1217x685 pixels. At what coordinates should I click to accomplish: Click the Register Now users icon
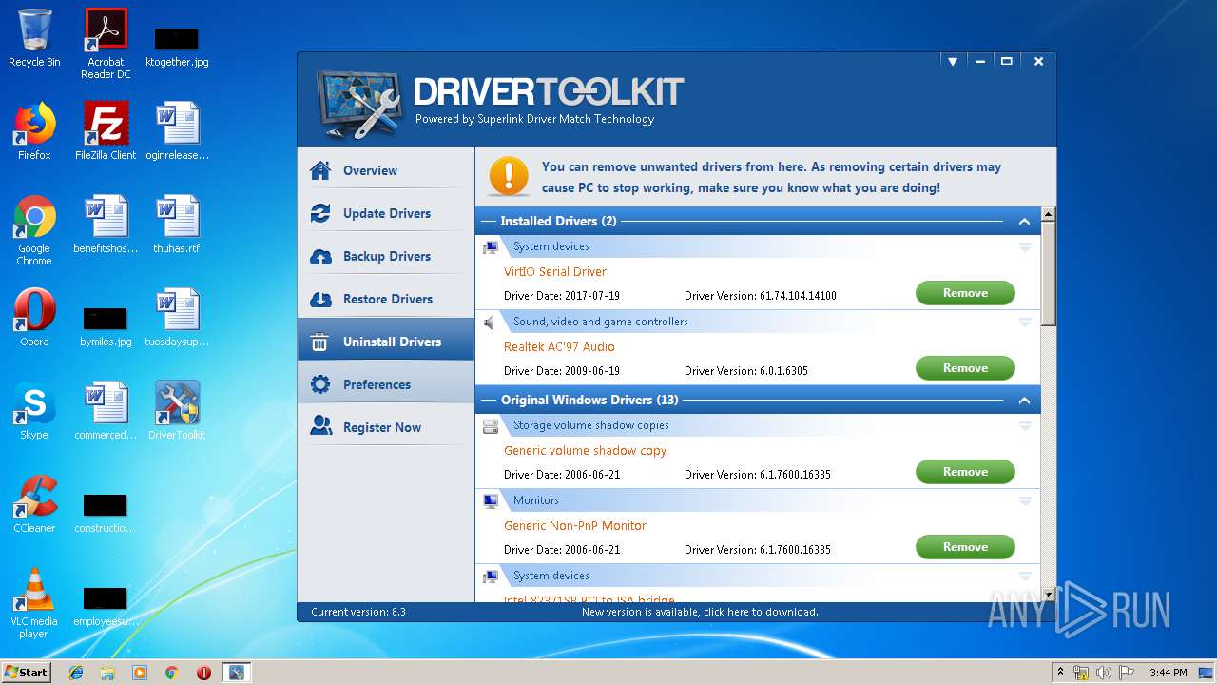click(320, 426)
